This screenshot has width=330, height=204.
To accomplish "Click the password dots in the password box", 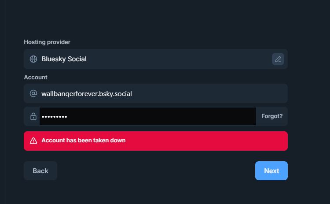I will pyautogui.click(x=54, y=117).
